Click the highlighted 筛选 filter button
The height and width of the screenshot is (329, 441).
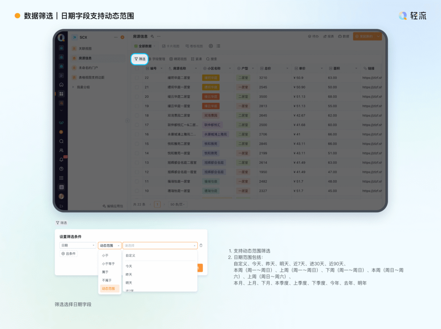(x=140, y=59)
